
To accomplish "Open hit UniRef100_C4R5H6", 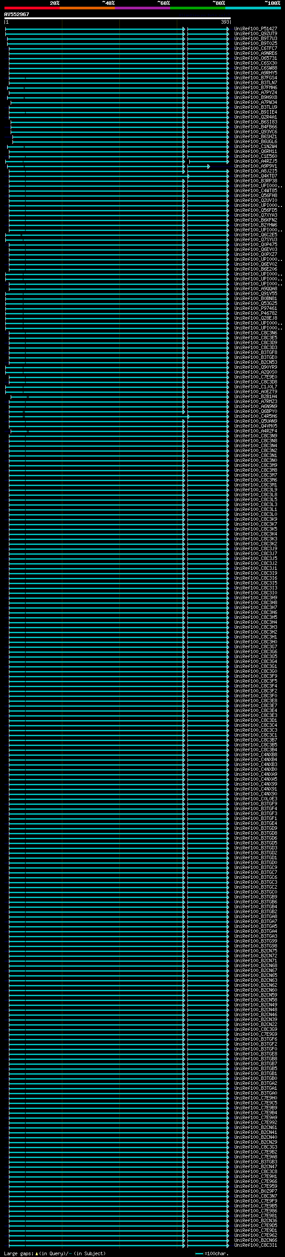I will click(x=255, y=416).
